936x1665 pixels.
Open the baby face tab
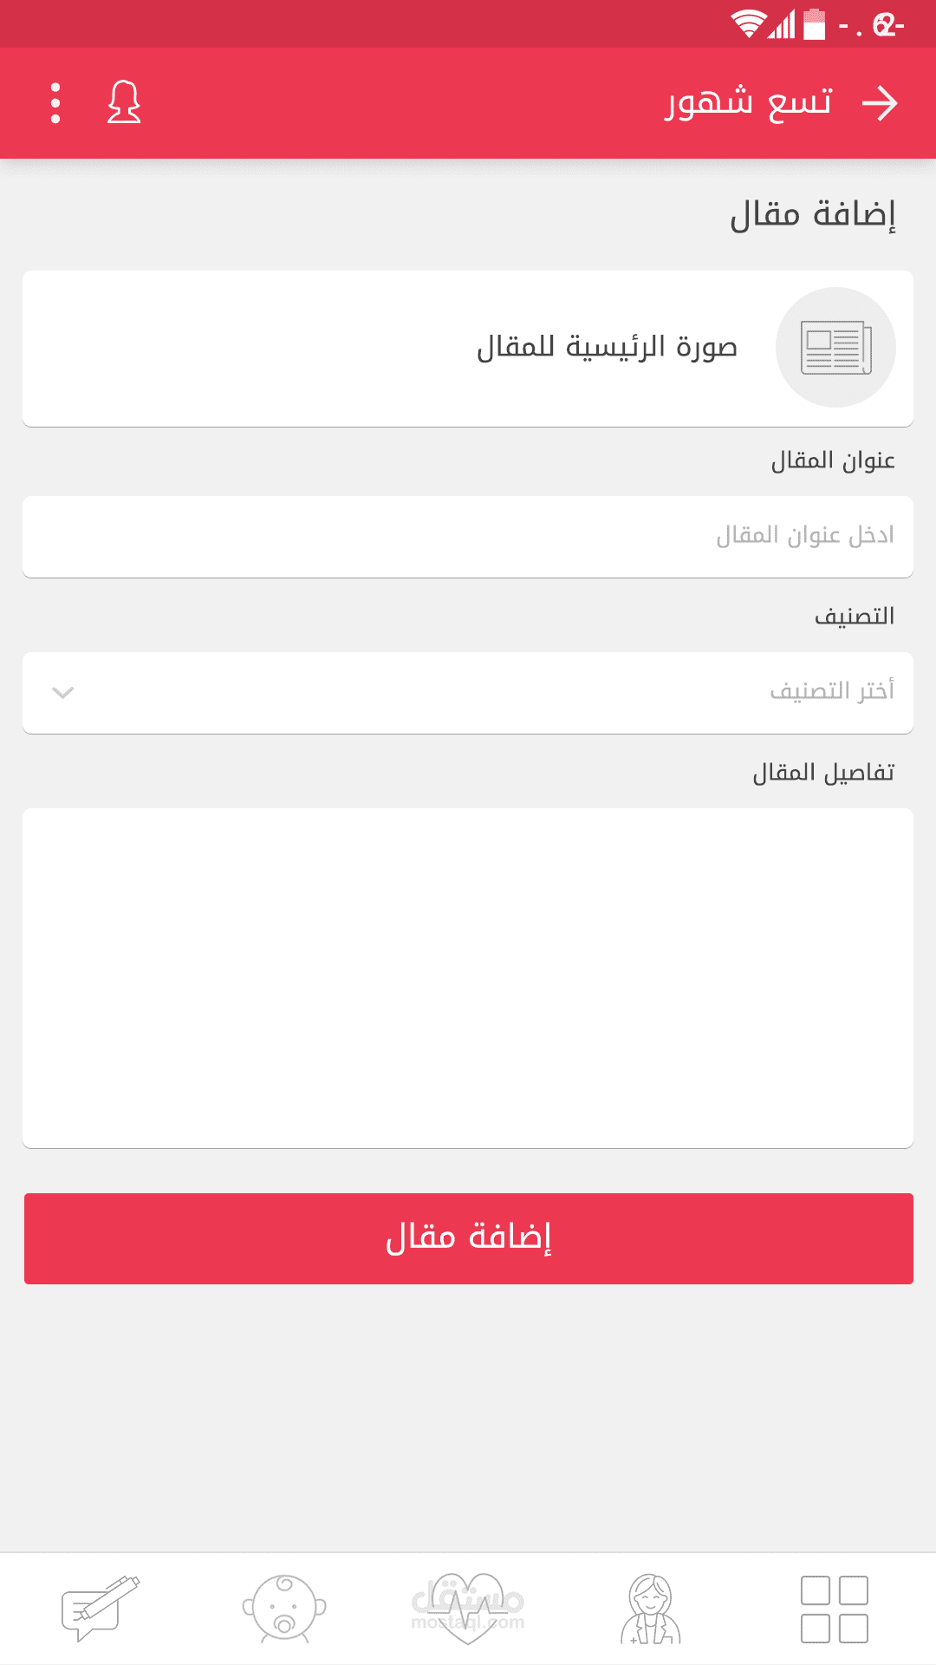[283, 1609]
